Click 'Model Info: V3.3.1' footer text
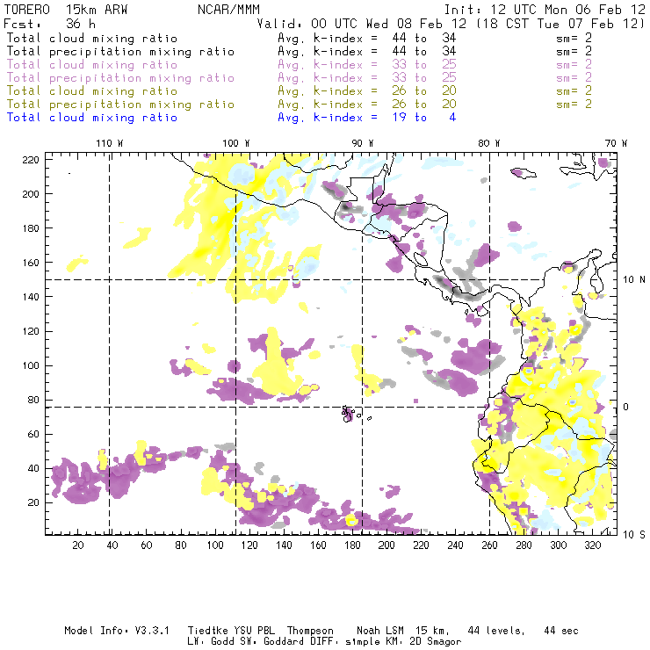The width and height of the screenshot is (650, 650). click(x=117, y=631)
